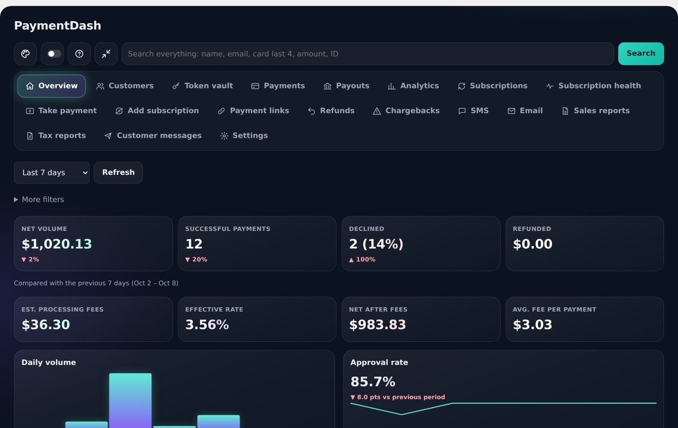Viewport: 678px width, 428px height.
Task: Click the collapse arrows icon button
Action: [x=106, y=54]
